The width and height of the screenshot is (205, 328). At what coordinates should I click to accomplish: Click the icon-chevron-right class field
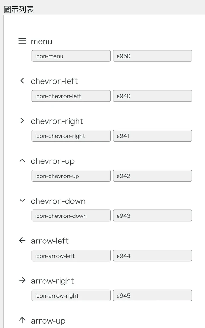pyautogui.click(x=71, y=136)
